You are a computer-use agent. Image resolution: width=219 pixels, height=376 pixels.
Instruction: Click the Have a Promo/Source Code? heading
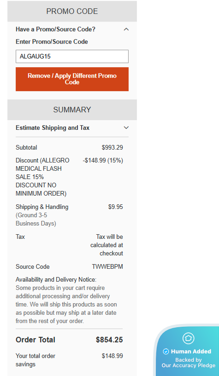pos(55,29)
